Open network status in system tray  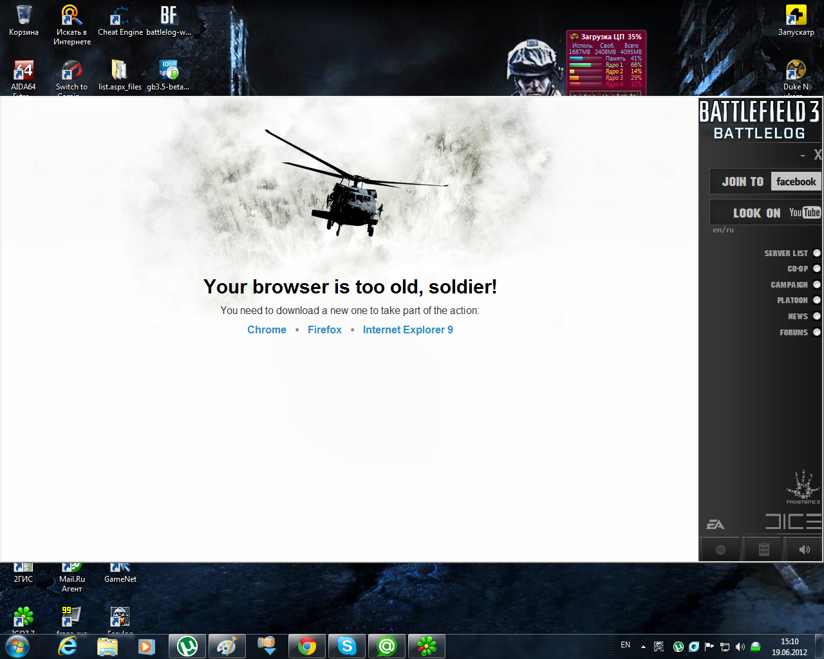(725, 647)
